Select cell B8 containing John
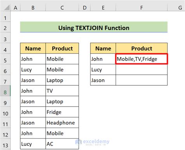The image size is (185, 150). (33, 91)
